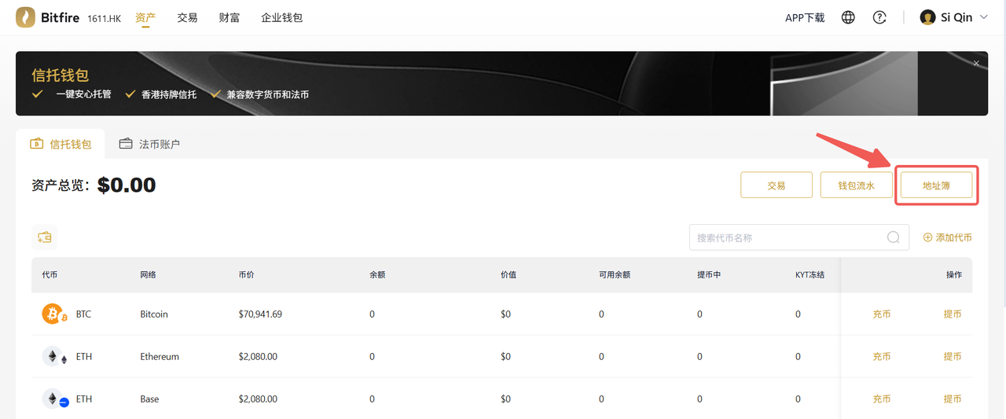This screenshot has width=1006, height=419.
Task: Open the 地址簿 address book button
Action: point(936,186)
